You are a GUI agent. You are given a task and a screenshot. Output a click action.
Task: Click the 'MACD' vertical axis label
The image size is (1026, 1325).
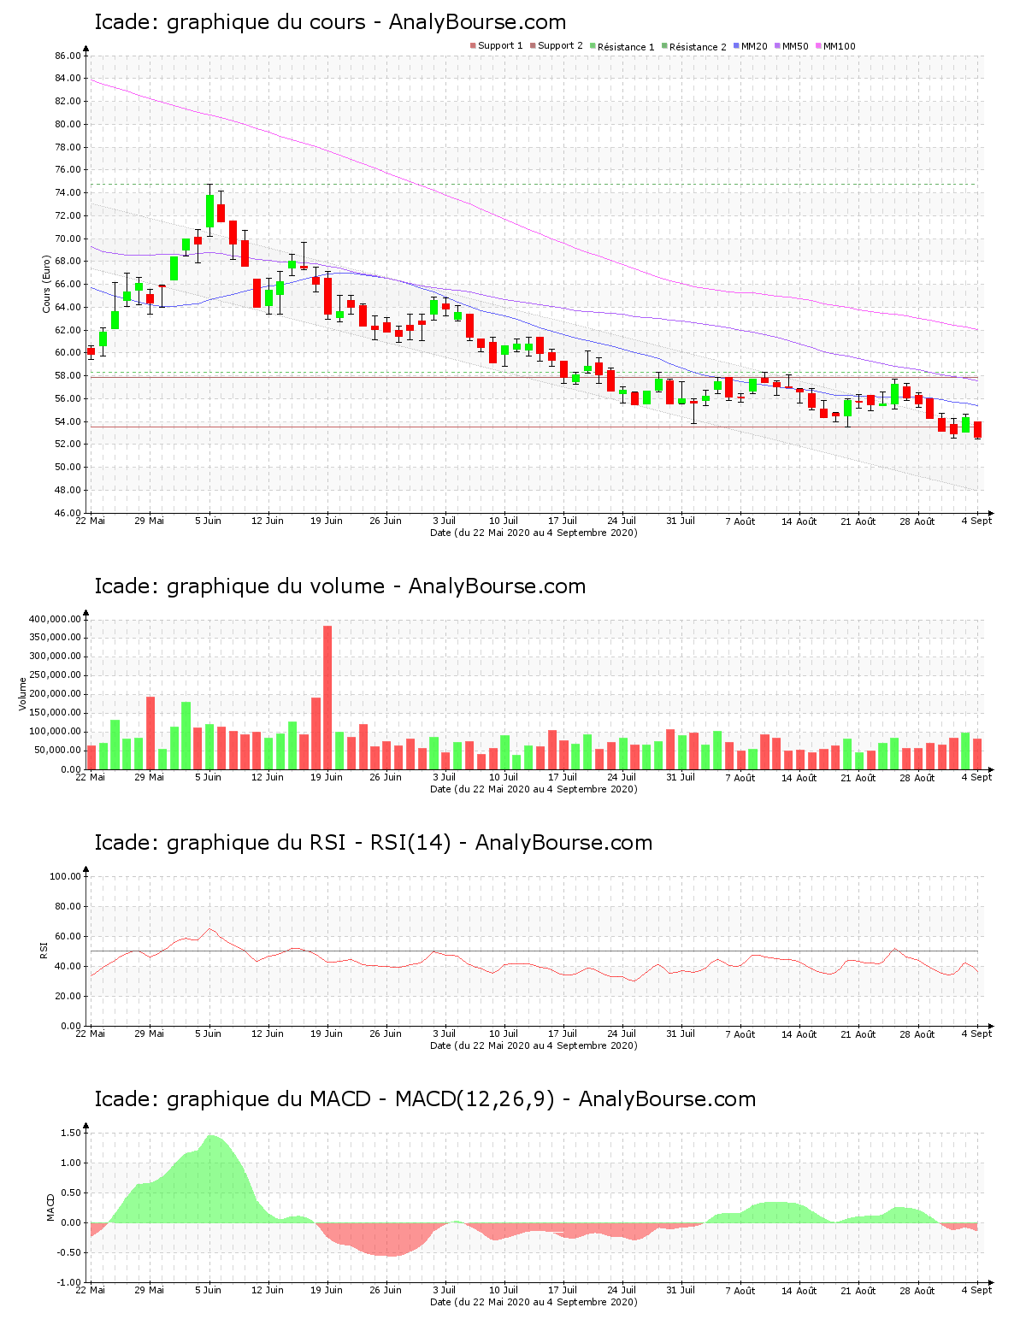tap(51, 1207)
